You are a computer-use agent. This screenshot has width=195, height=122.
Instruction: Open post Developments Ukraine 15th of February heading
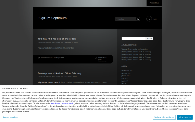(60, 73)
